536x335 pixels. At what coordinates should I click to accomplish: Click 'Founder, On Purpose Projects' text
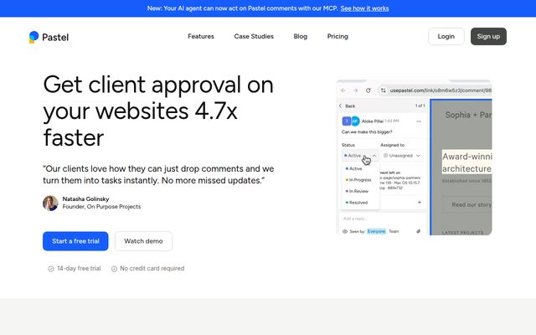(x=101, y=207)
